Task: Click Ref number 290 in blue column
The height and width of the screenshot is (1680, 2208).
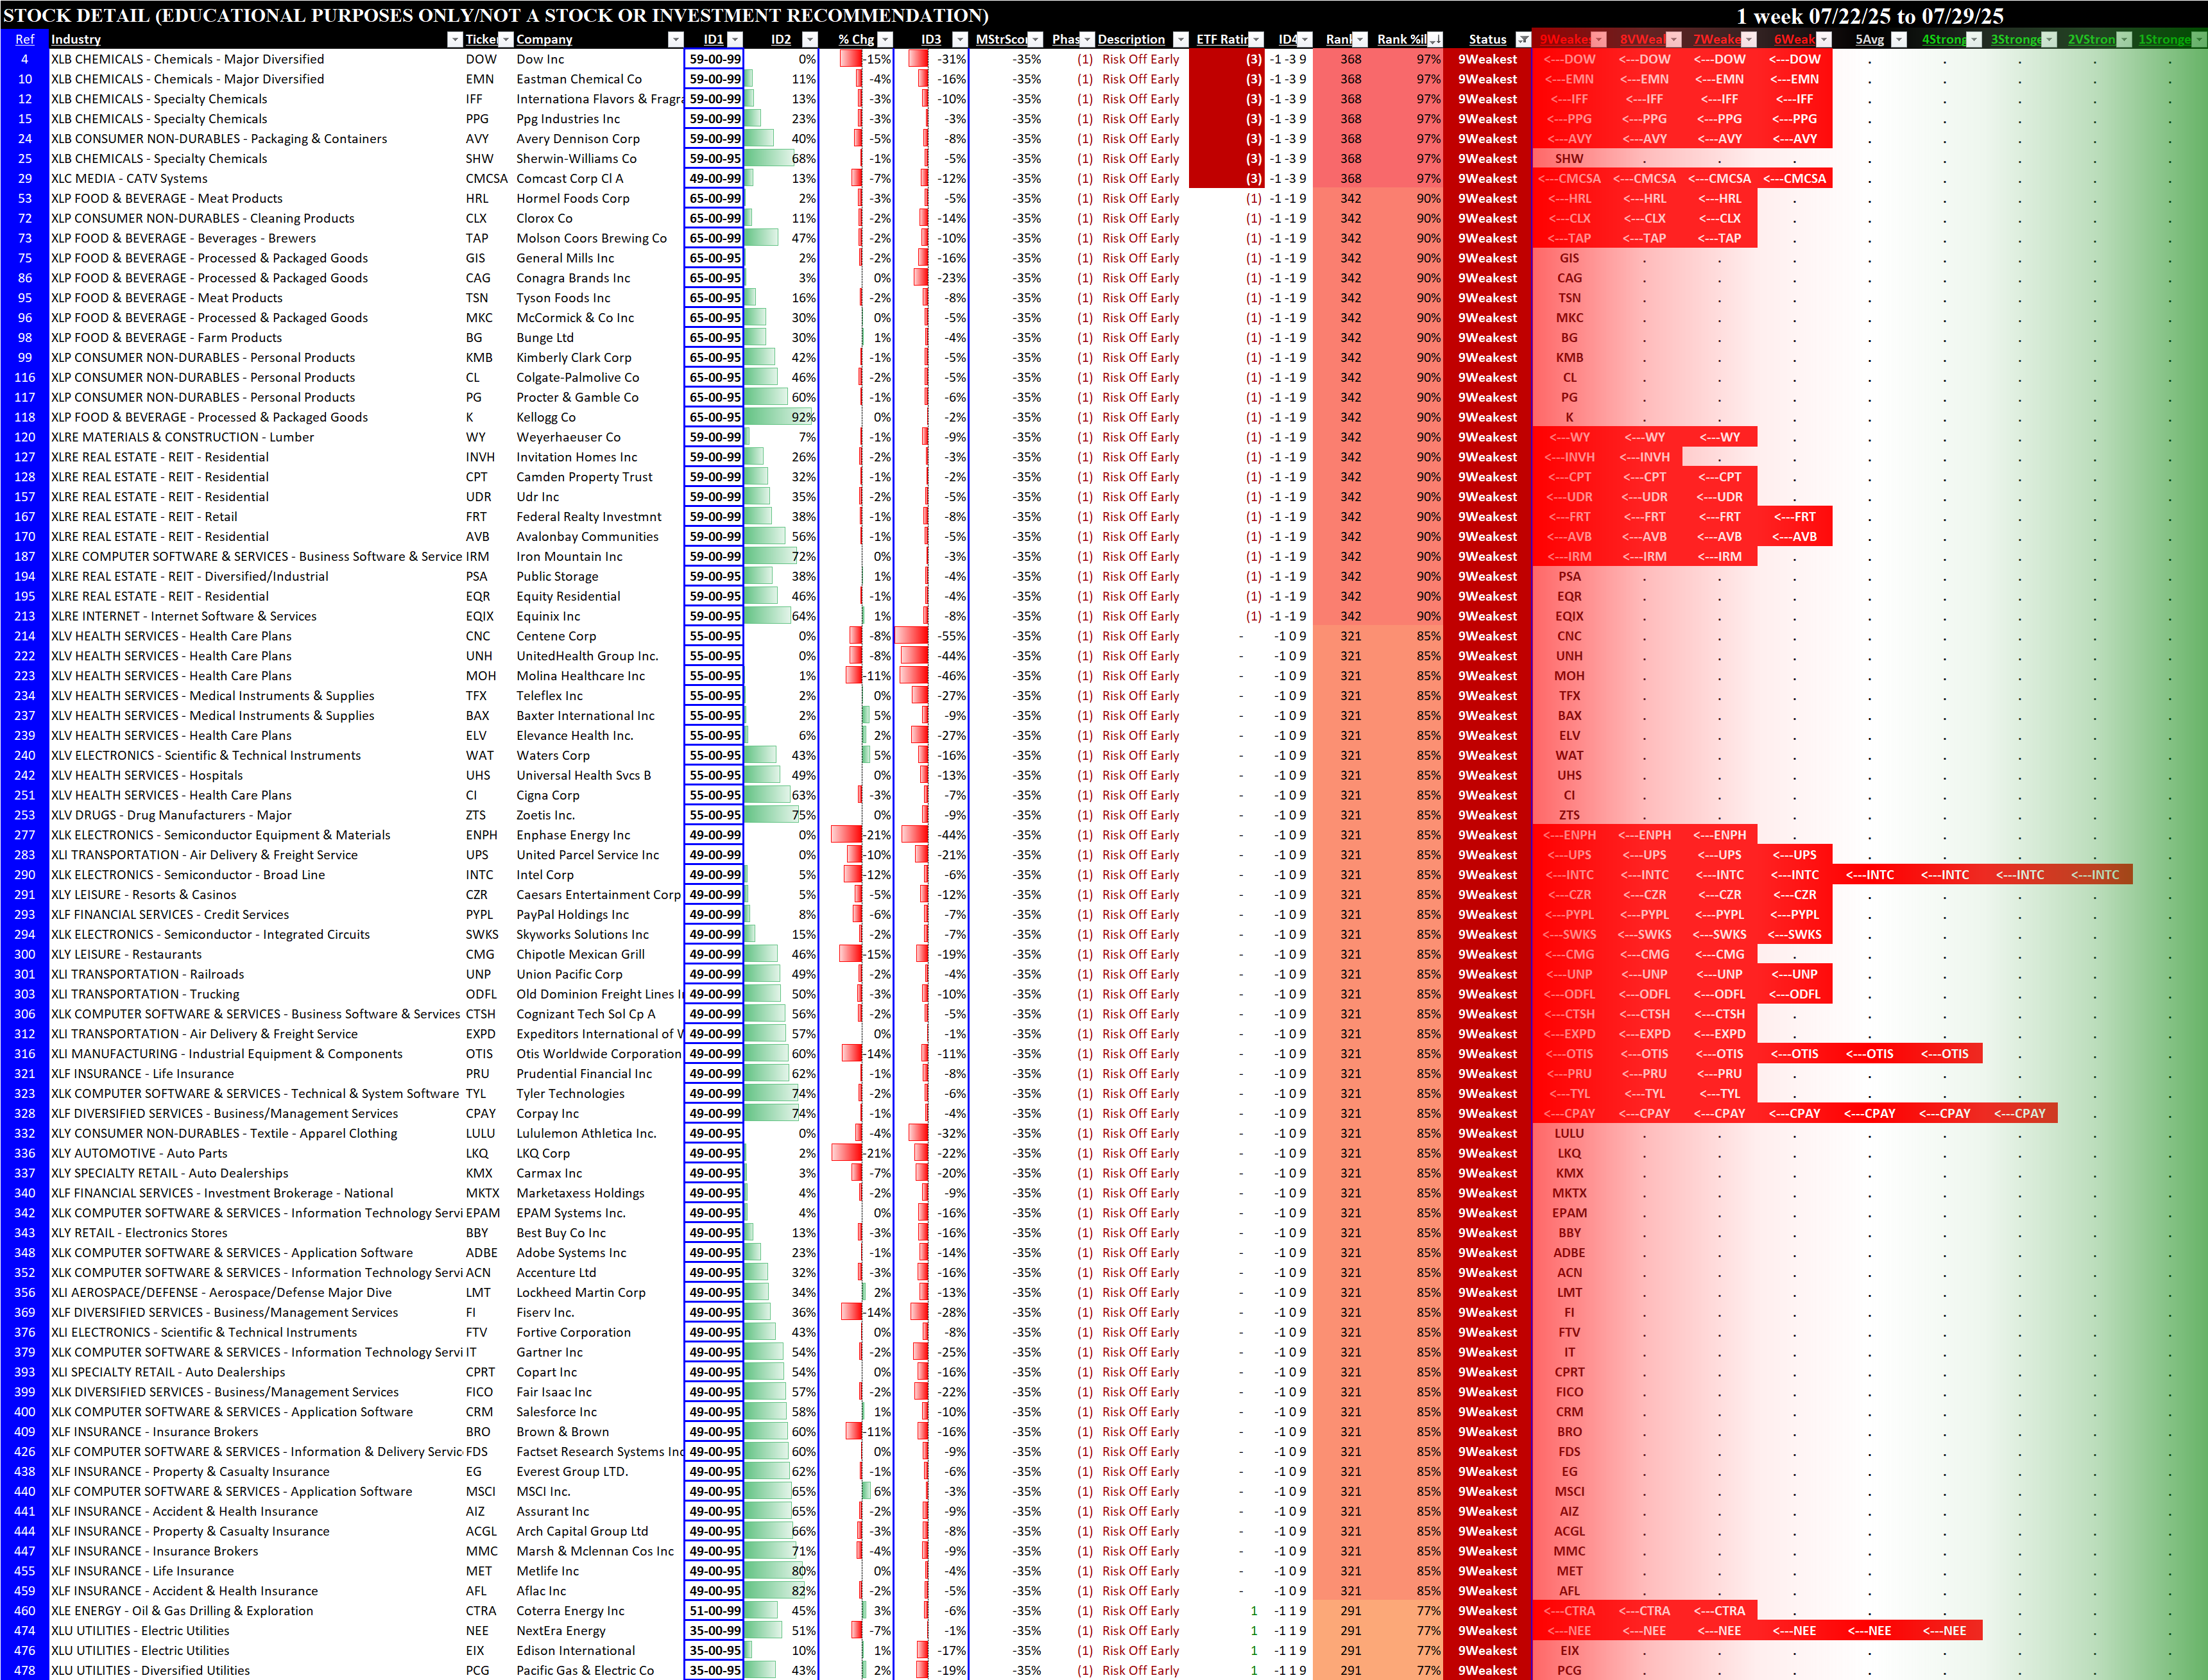Action: click(25, 875)
